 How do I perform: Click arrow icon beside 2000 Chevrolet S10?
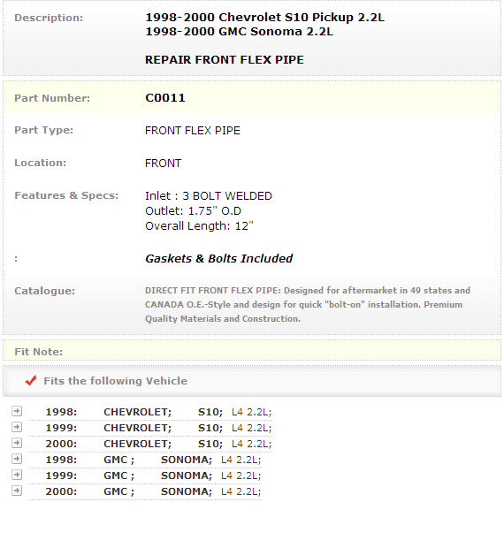coord(17,443)
